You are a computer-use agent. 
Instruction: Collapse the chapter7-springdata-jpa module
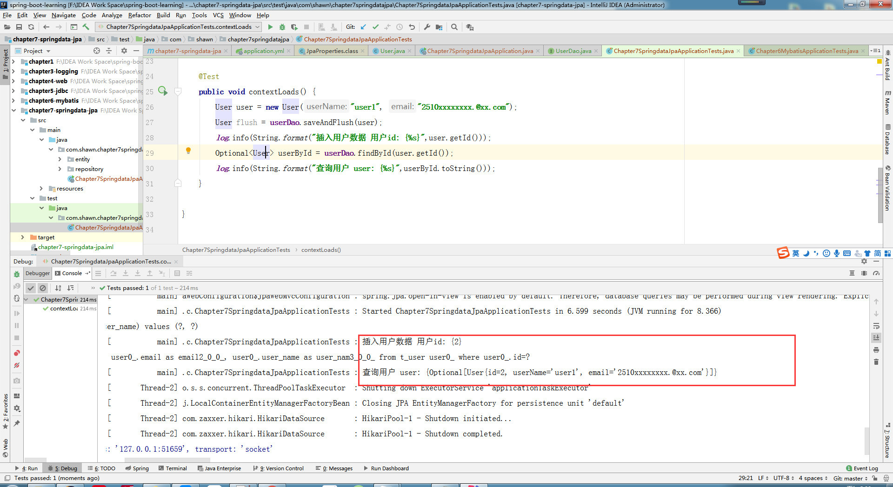pos(13,111)
